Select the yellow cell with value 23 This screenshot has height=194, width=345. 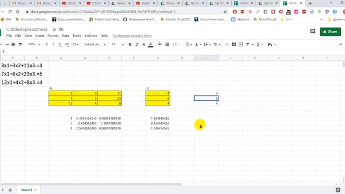109,98
